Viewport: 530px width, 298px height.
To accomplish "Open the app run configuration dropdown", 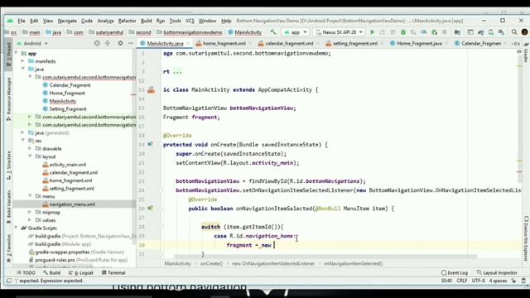I will [x=296, y=32].
